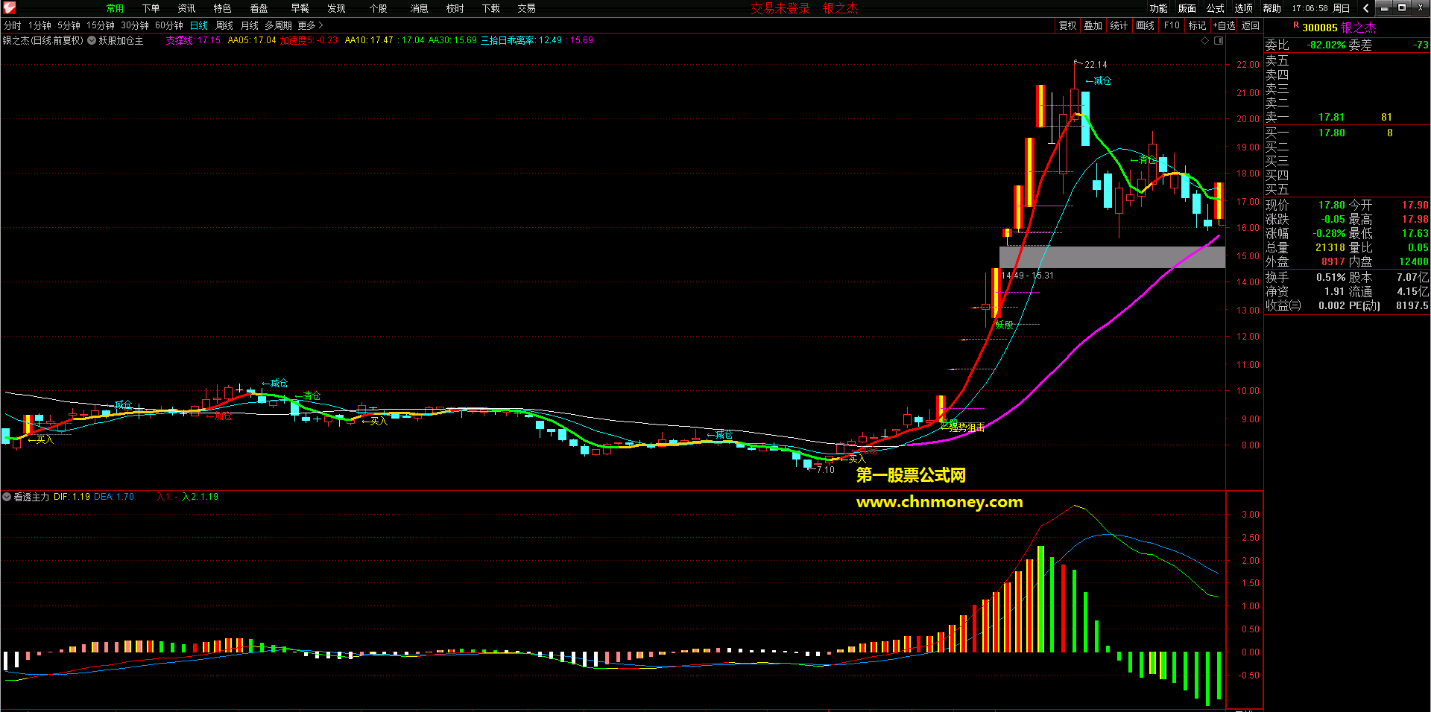1431x712 pixels.
Task: Click the gray gap zone 14.49 - 15.31
Action: (1112, 257)
